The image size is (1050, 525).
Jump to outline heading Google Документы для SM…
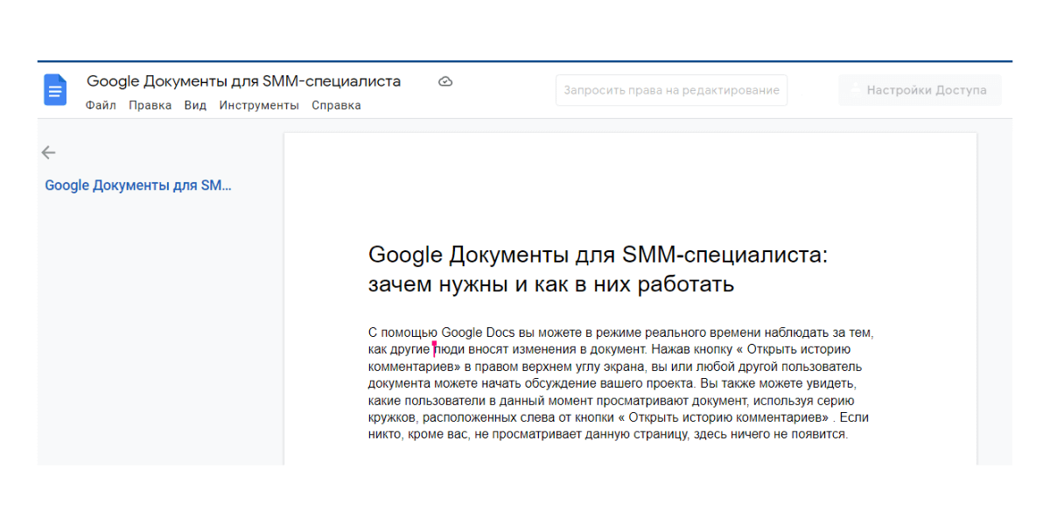138,185
